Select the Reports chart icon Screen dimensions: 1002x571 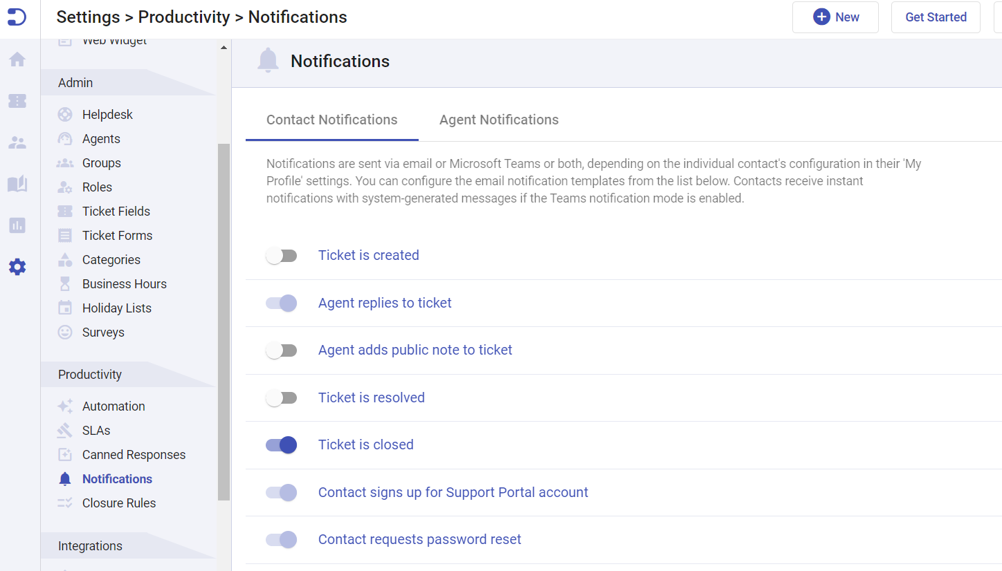[x=17, y=225]
